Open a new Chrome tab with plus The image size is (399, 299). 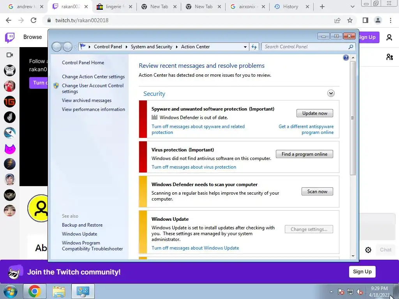[x=322, y=7]
